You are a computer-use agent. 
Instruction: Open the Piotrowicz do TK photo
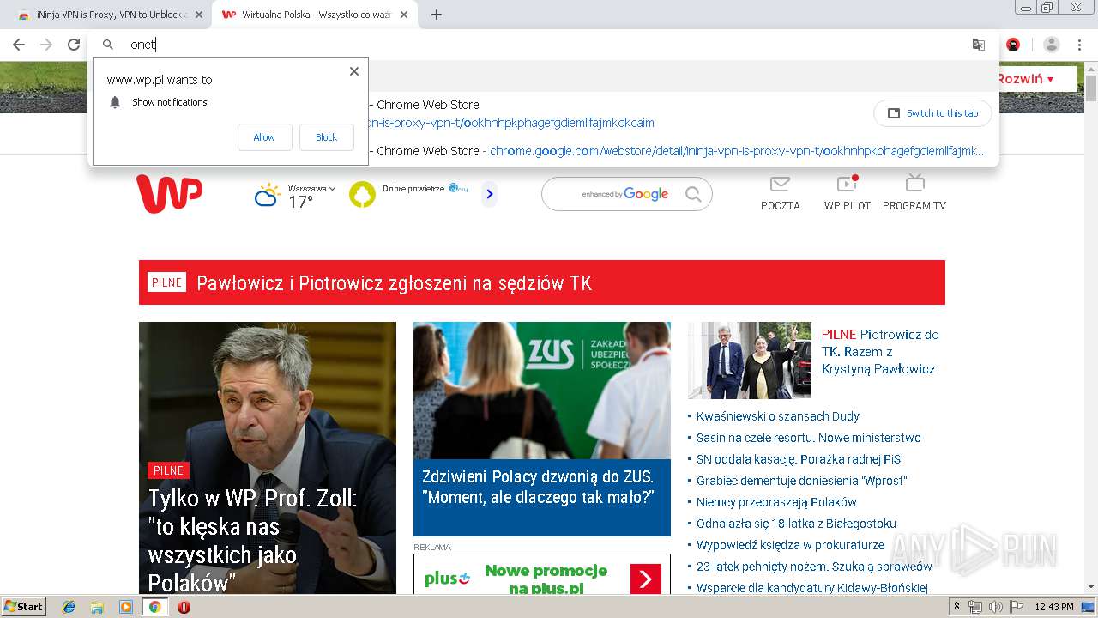[x=750, y=360]
